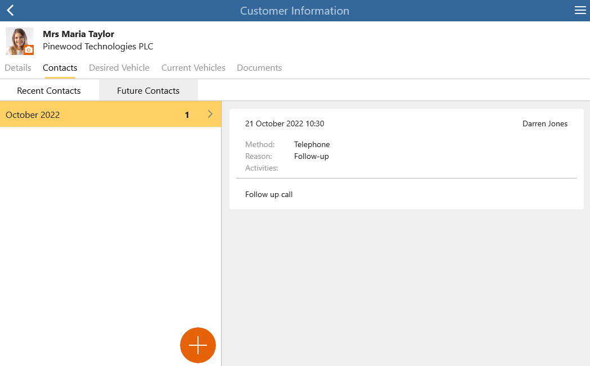Open the Contacts tab
590x366 pixels.
(x=60, y=67)
